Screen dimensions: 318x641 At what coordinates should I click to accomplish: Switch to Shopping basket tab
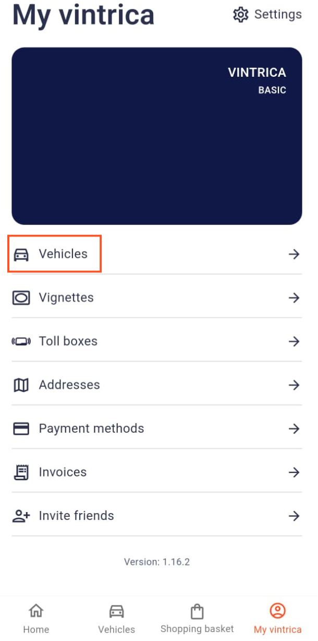pyautogui.click(x=197, y=619)
